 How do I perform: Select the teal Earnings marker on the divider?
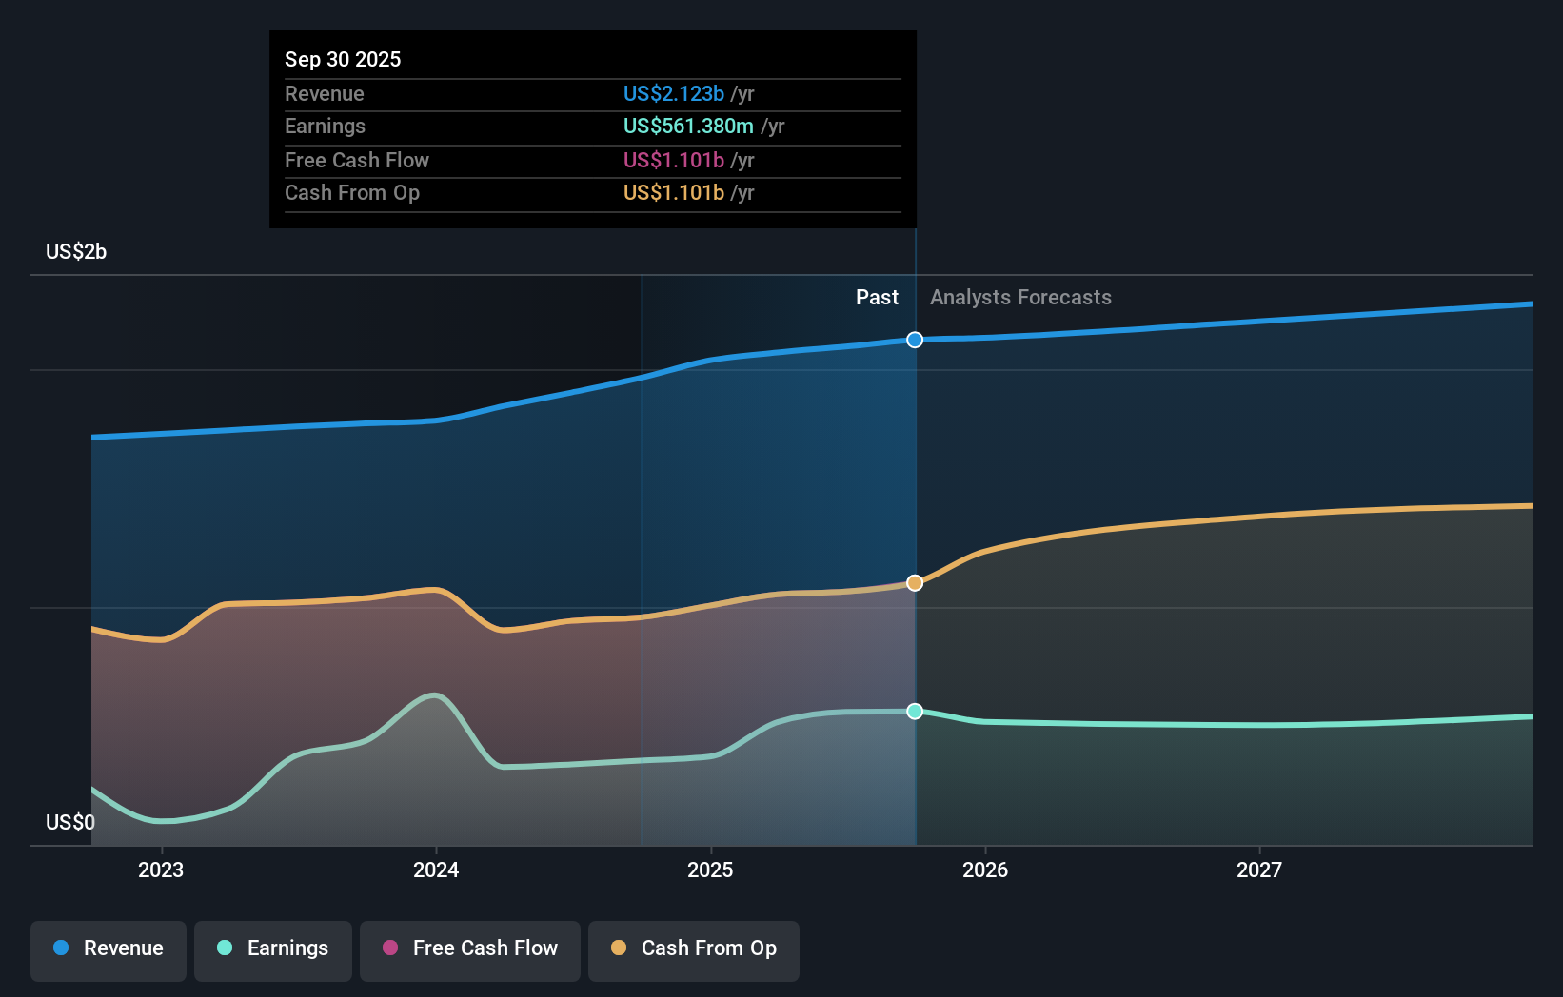coord(914,711)
